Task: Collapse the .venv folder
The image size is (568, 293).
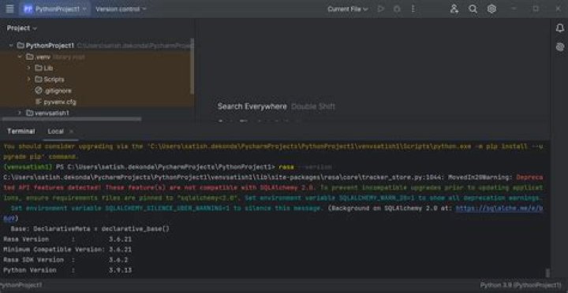Action: (20, 57)
